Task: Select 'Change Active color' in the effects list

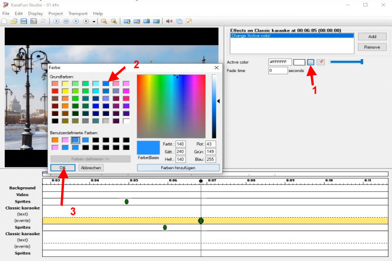Action: pos(293,36)
